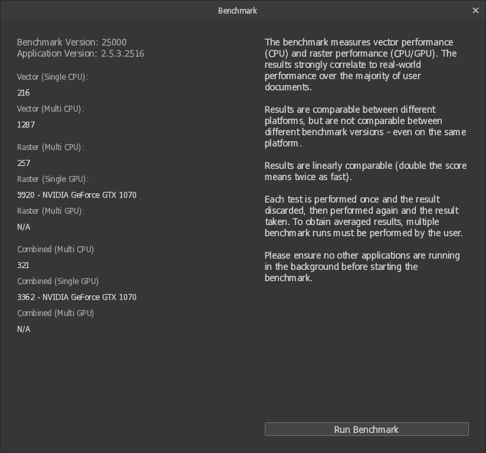Click the Combined (Single GPU) label
This screenshot has width=486, height=453.
pyautogui.click(x=58, y=281)
